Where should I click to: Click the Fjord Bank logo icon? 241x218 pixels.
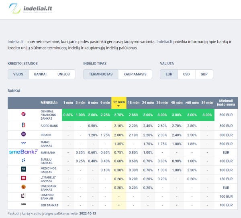coord(24,125)
